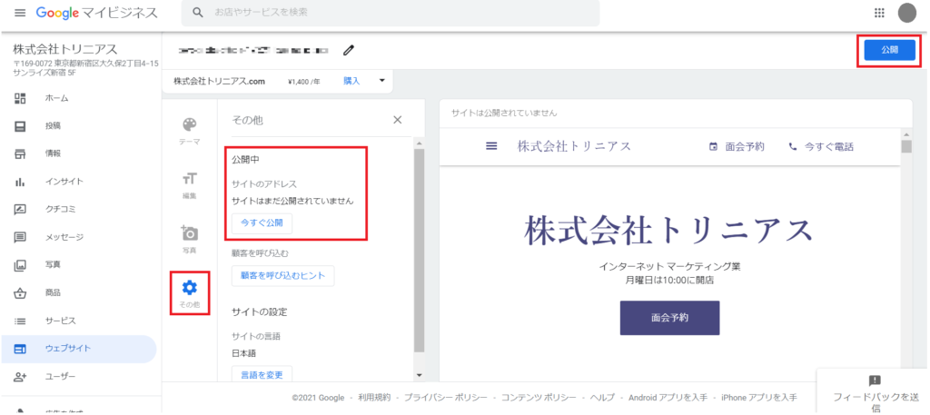Click サイトは公開されていません status text
This screenshot has height=415, width=930.
pos(504,112)
